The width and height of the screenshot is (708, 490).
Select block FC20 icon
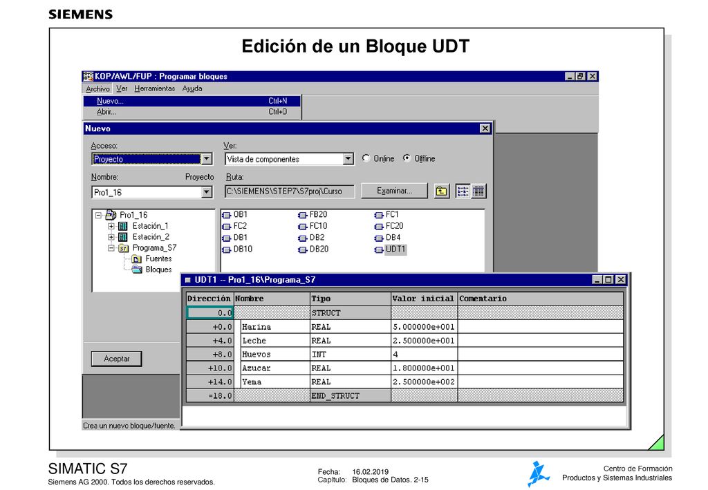click(379, 227)
